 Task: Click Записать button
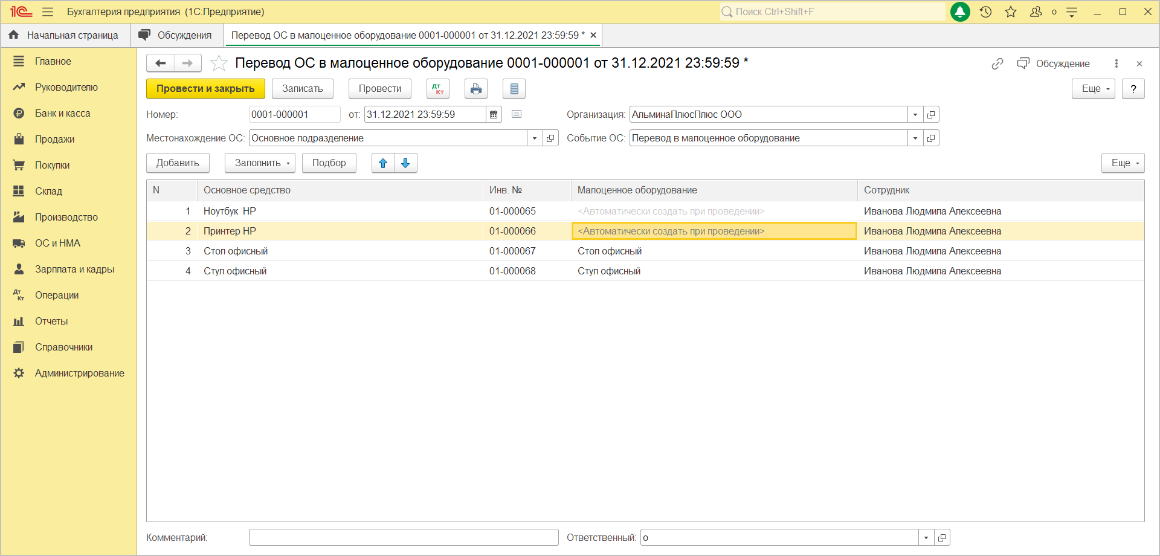tap(303, 89)
